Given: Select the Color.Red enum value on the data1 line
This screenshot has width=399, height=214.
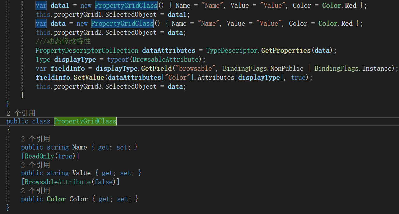Looking at the screenshot, I should click(x=341, y=5).
